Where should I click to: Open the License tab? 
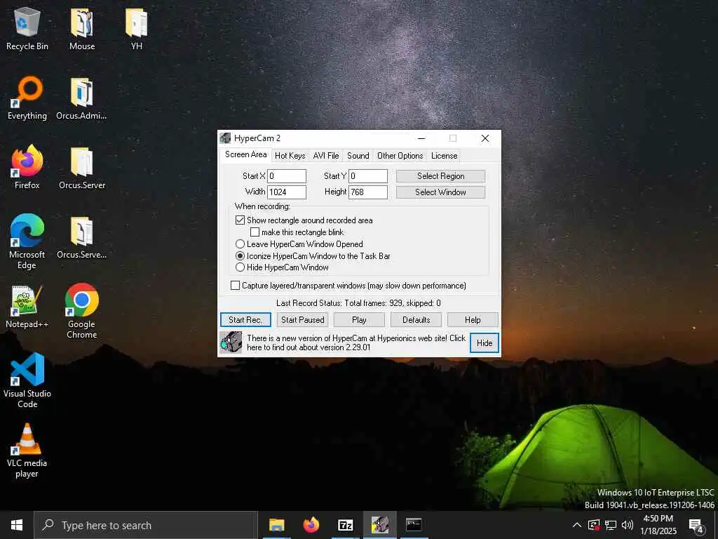[x=444, y=155]
